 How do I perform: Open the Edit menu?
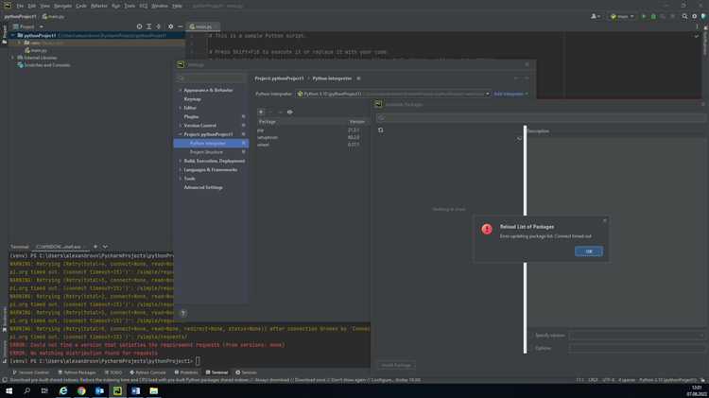(x=31, y=6)
